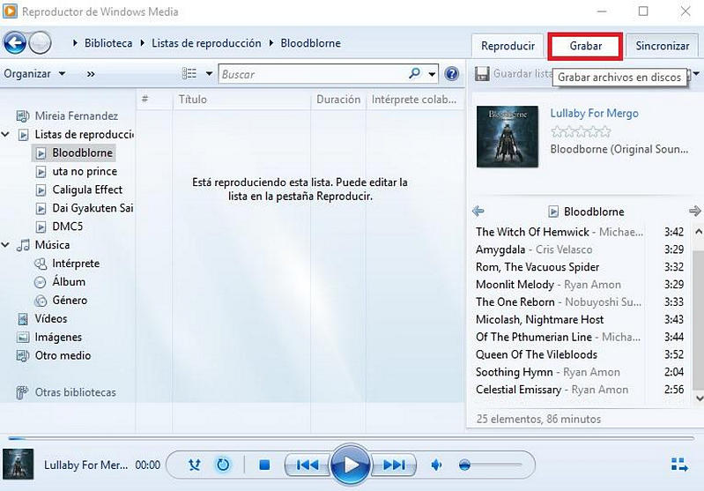Click the Intérprete artist icon in the tree

[41, 264]
